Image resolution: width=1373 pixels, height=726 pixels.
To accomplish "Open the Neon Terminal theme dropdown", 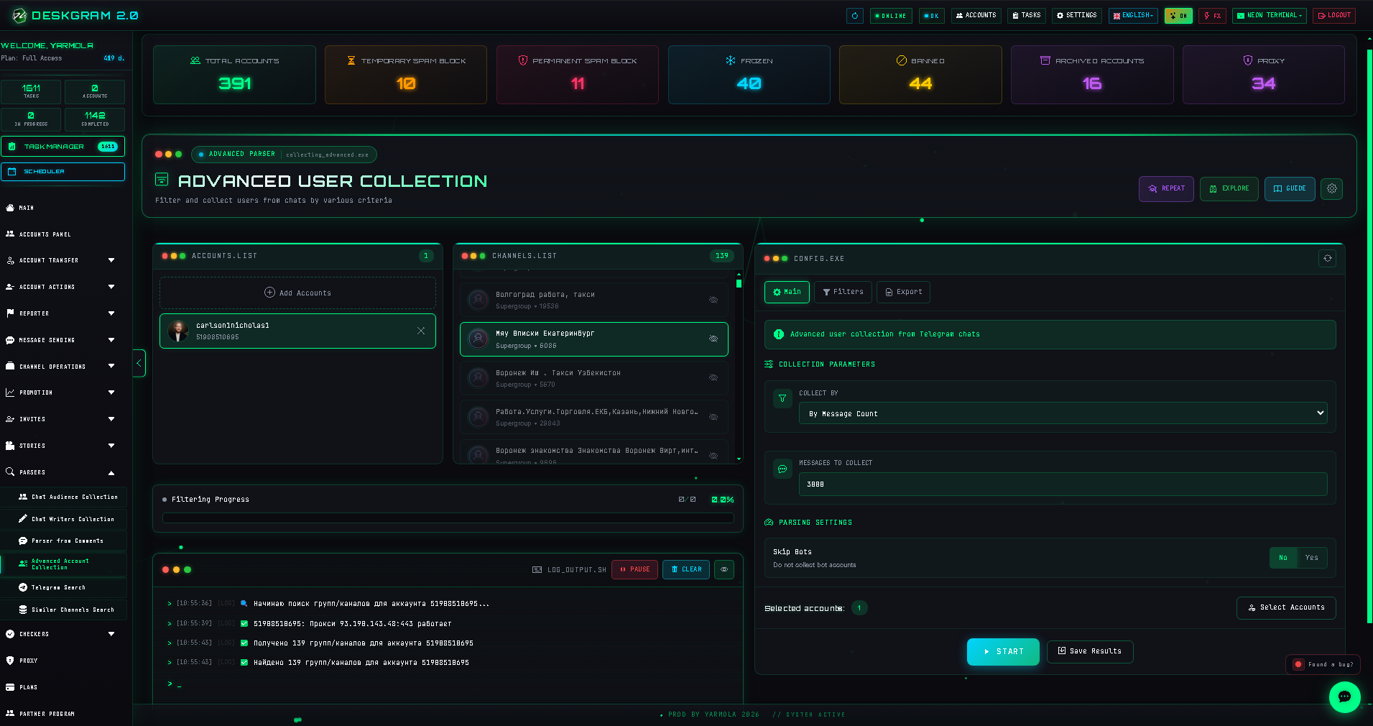I will (x=1269, y=16).
